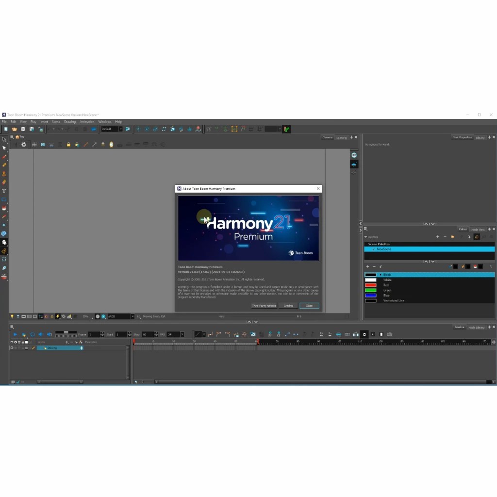497x497 pixels.
Task: Select the Rectangle tool in left toolbar
Action: [4, 199]
